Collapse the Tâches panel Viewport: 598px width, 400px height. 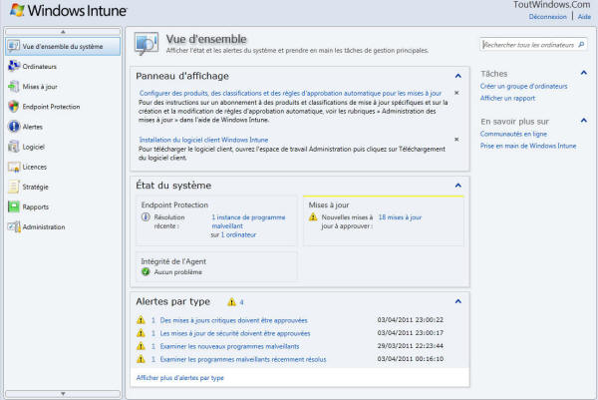(x=583, y=73)
